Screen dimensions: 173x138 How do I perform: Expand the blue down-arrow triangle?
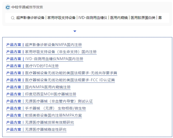click(x=75, y=31)
